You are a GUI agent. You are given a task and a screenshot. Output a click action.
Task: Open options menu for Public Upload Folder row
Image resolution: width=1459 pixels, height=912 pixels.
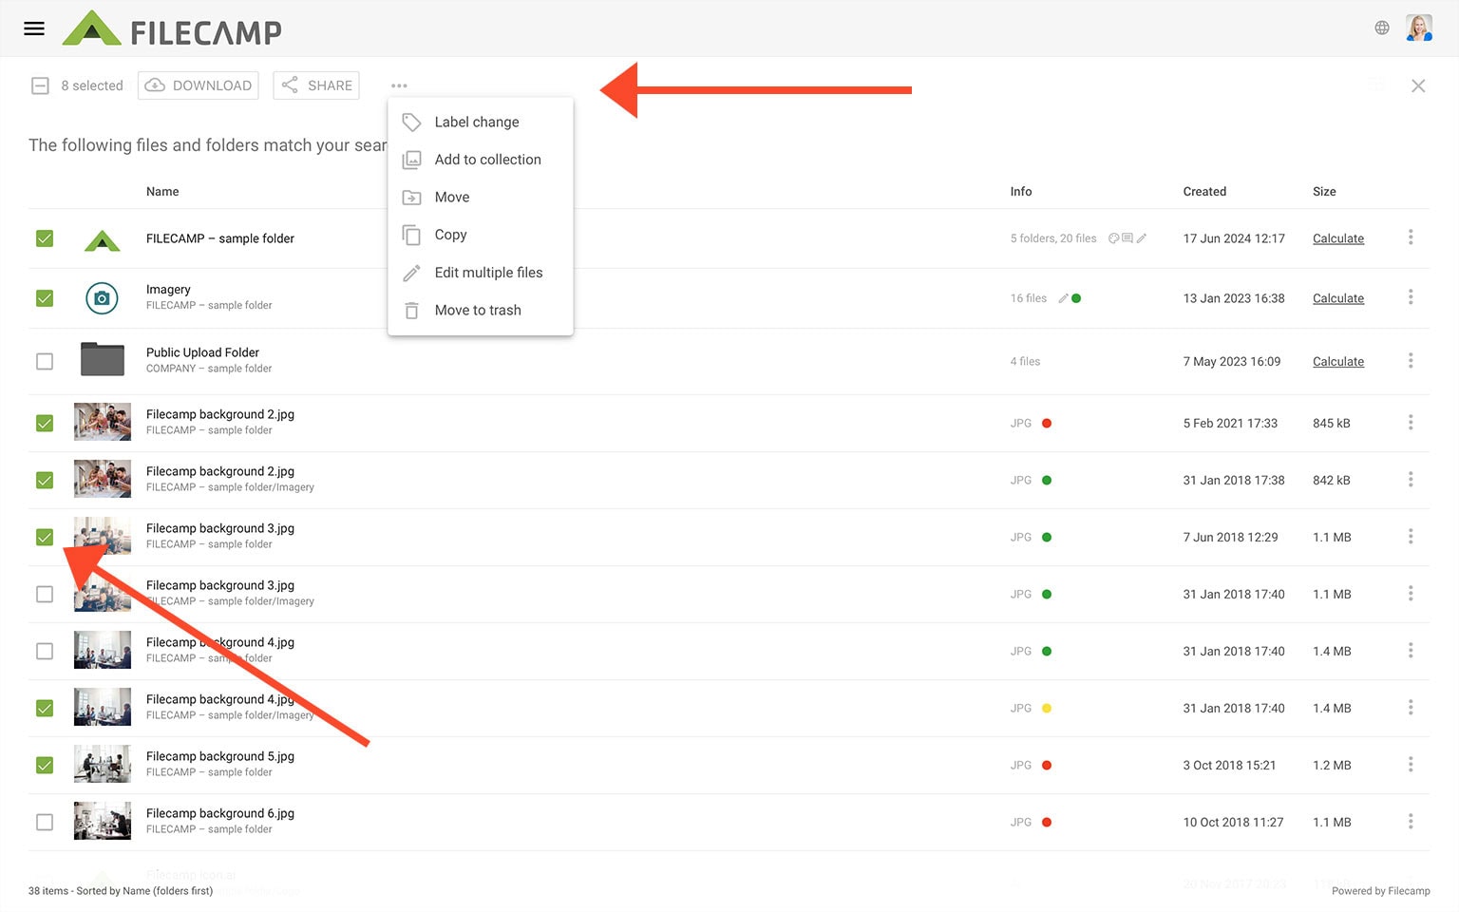point(1411,360)
